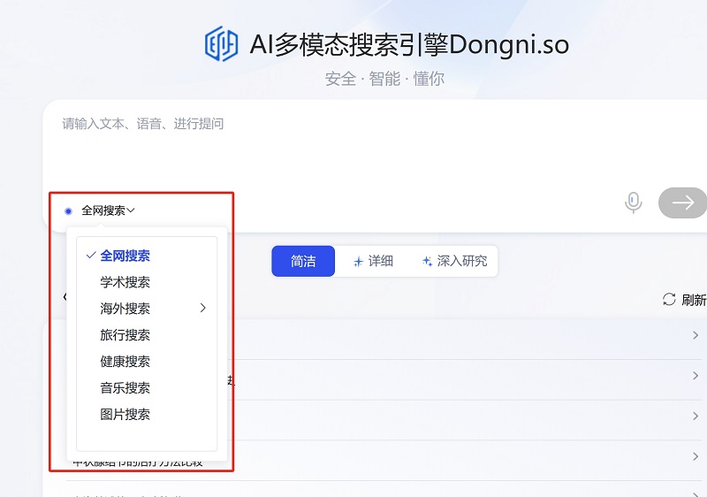Choose 学术搜索 from the dropdown list
Screen dimensions: 707x497
[x=125, y=282]
